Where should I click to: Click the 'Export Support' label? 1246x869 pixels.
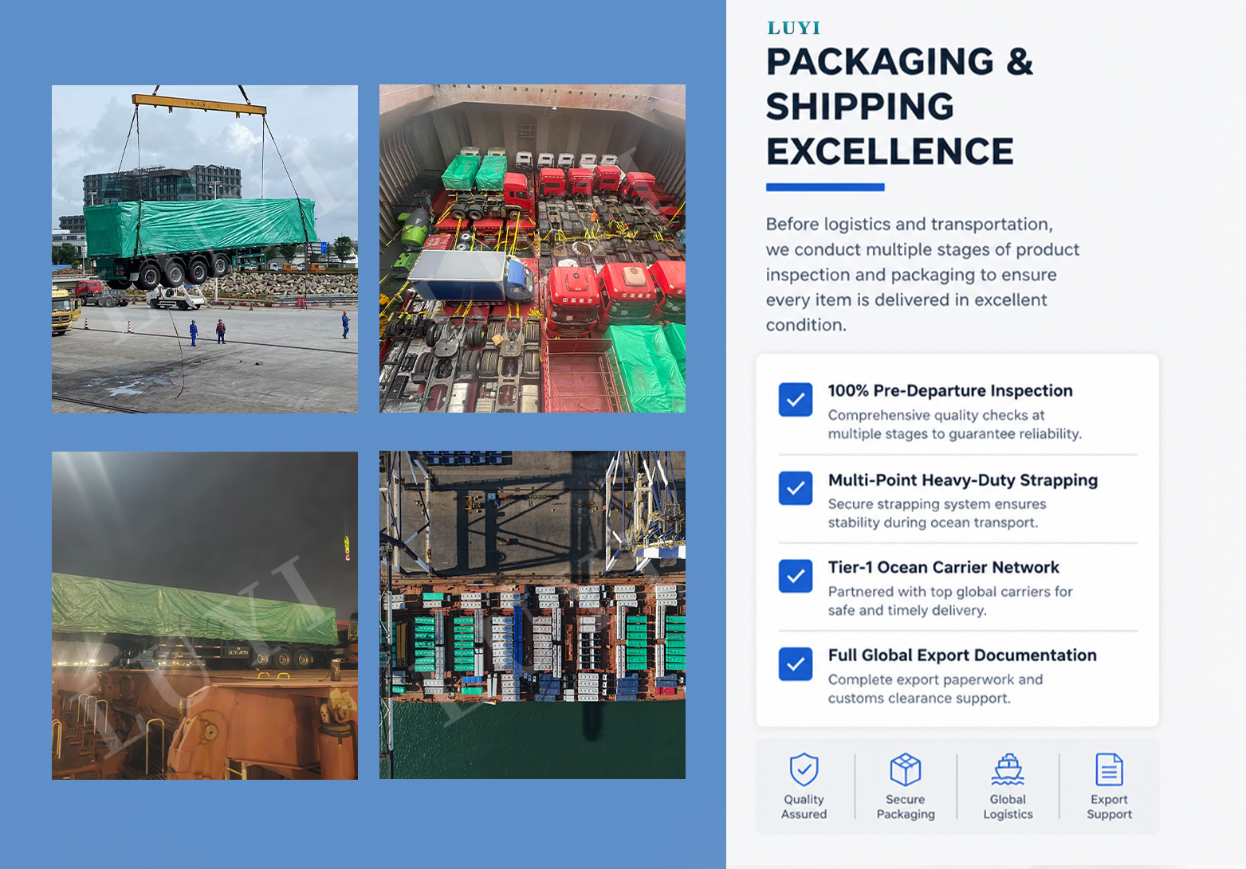click(1109, 807)
